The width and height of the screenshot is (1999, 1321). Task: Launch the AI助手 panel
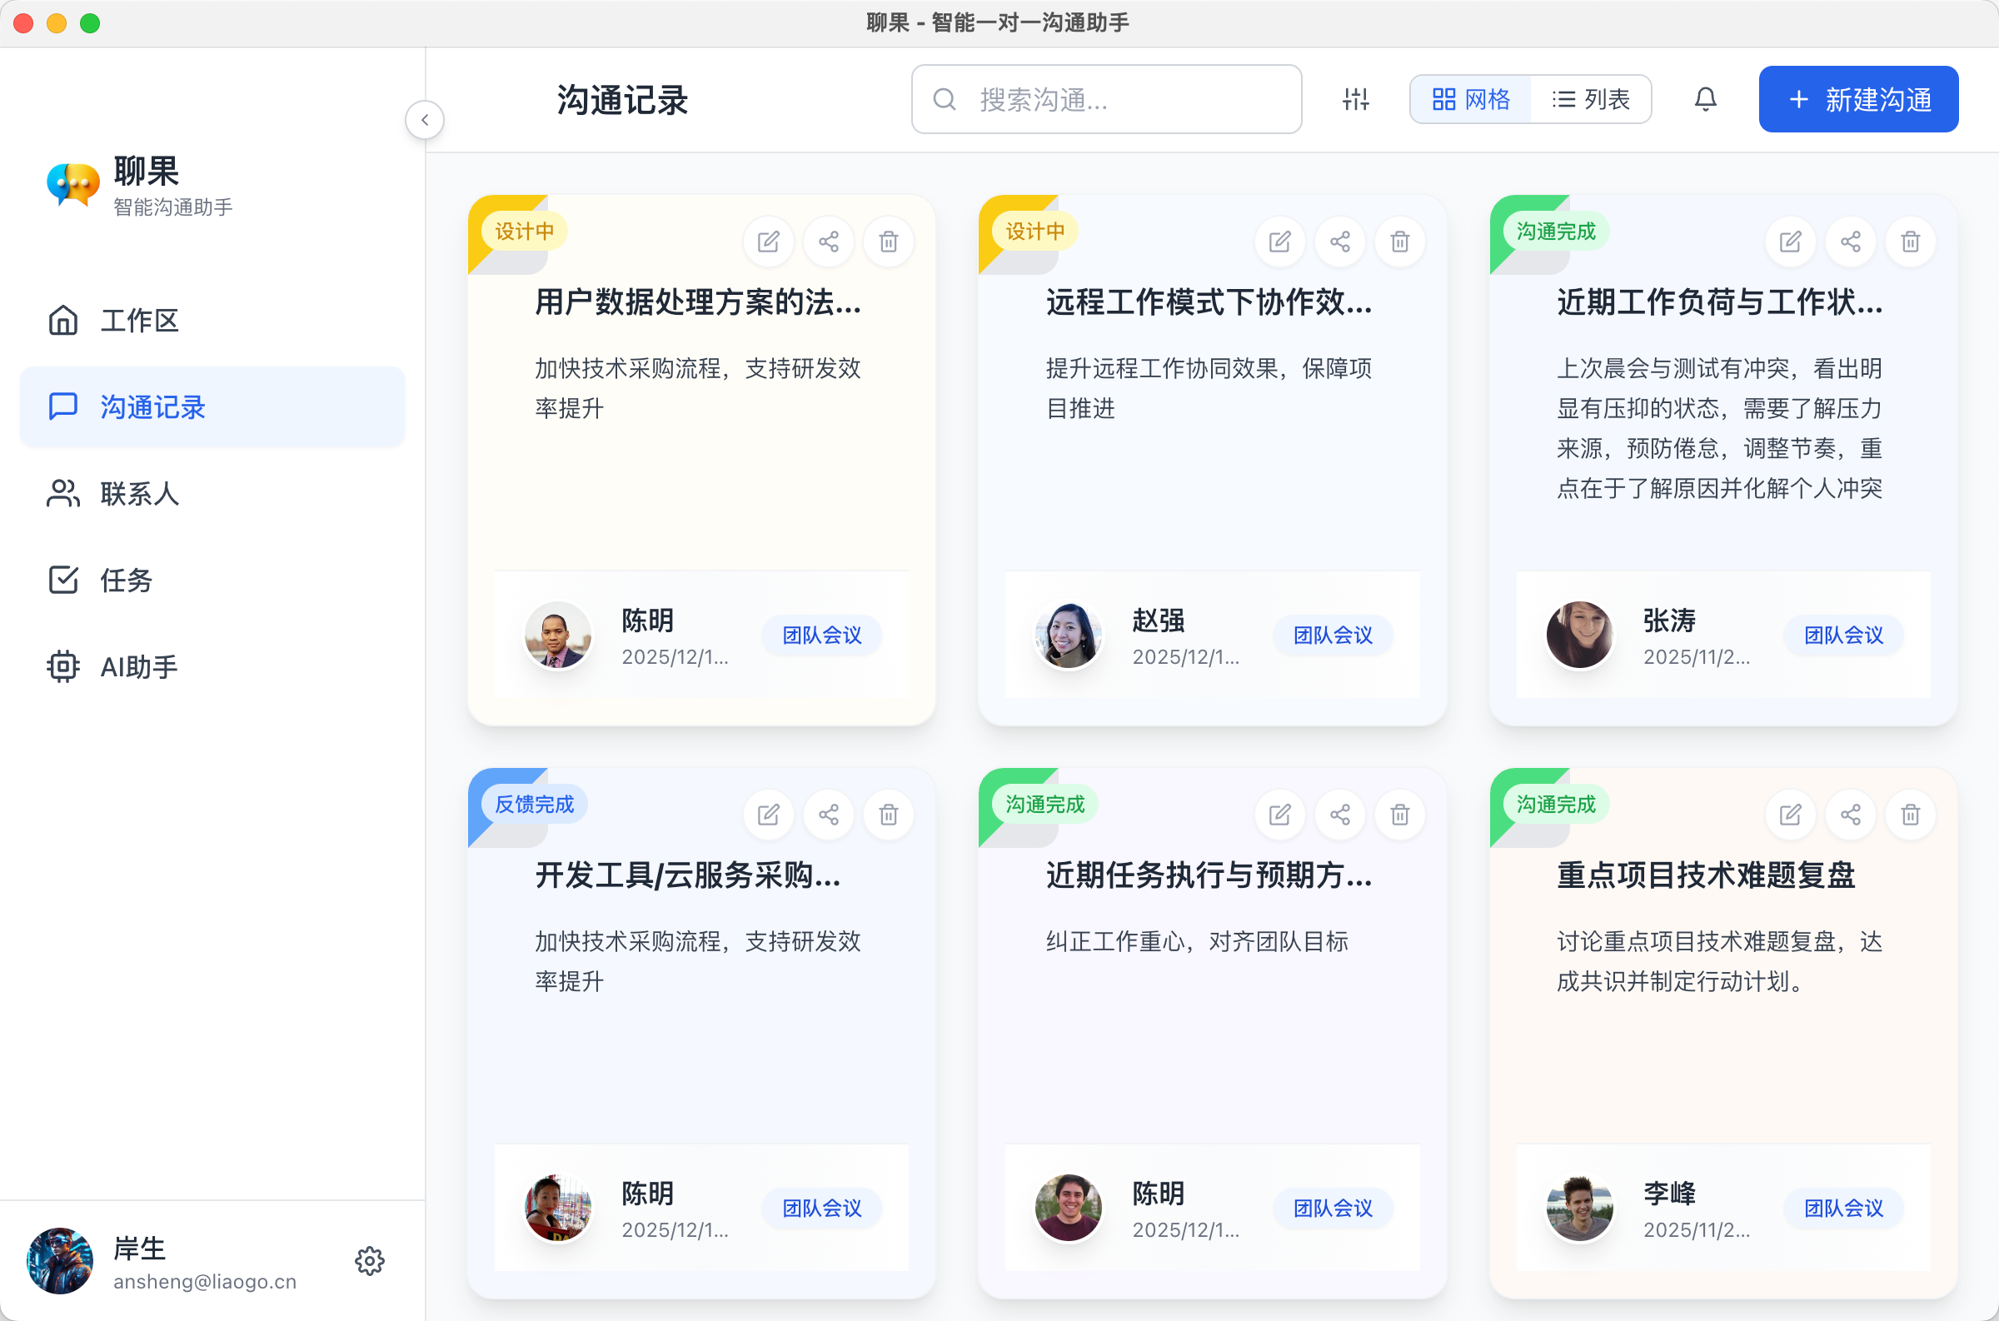point(138,665)
